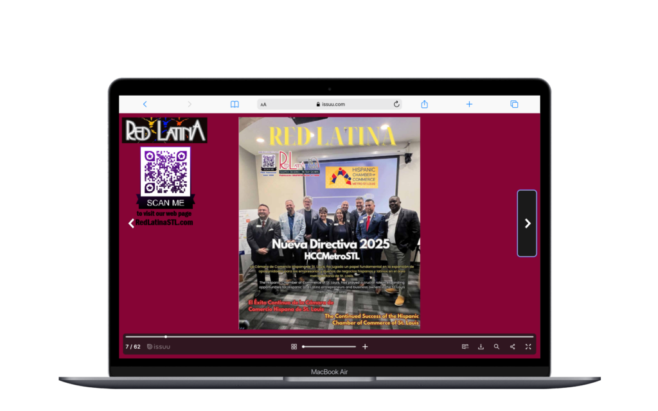This screenshot has height=411, width=658.
Task: Click the 7 / 62 page indicator
Action: coord(133,347)
